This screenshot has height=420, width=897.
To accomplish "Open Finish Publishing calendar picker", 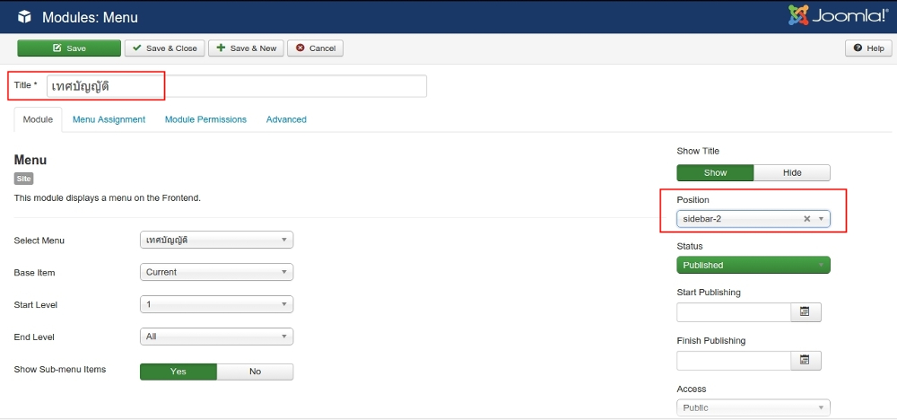I will (x=806, y=361).
